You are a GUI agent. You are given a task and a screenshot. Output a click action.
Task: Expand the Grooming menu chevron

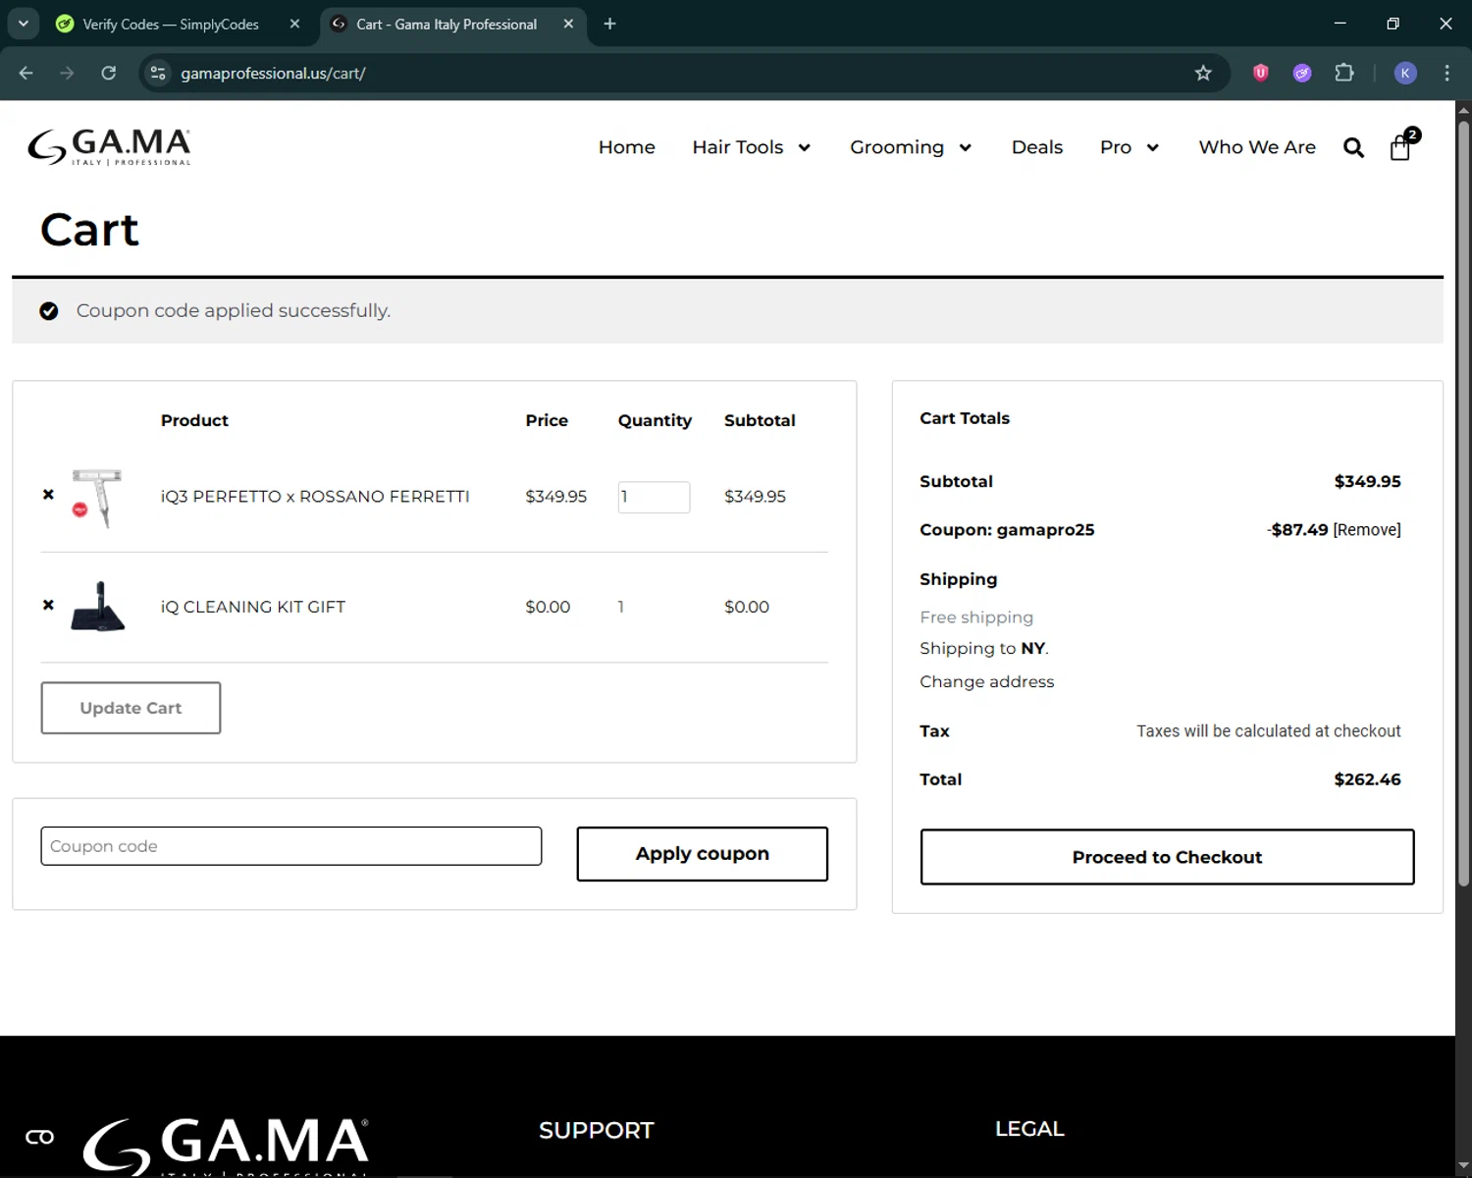click(x=966, y=147)
